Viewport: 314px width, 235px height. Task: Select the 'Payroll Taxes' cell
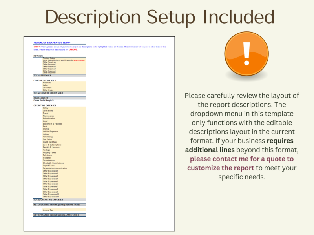point(64,166)
